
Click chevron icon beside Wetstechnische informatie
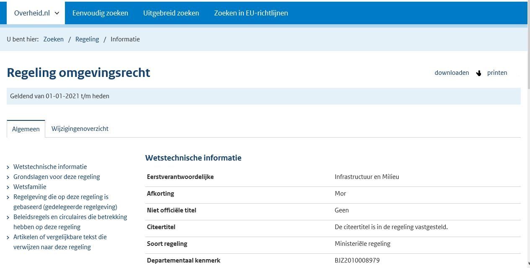tap(8, 167)
